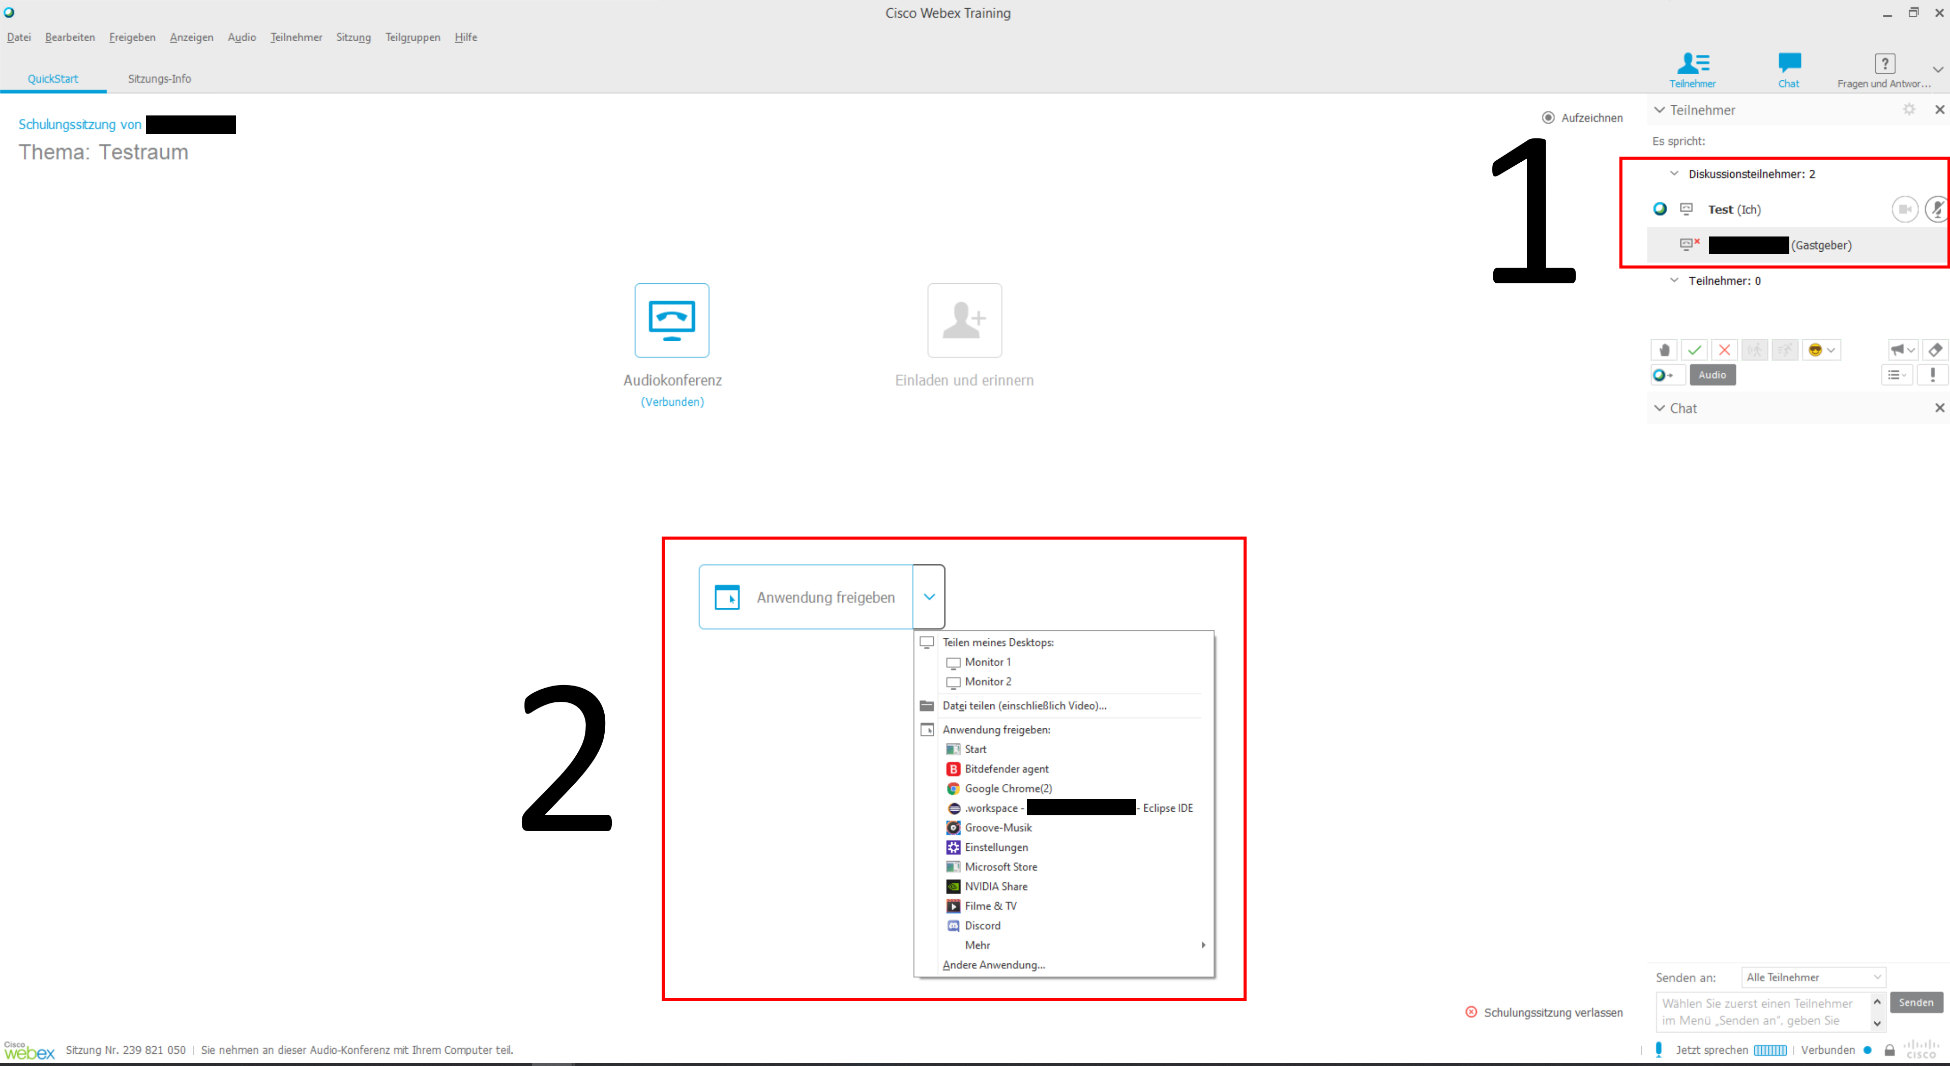Viewport: 1950px width, 1066px height.
Task: Click the Audio button in participants panel
Action: coord(1712,375)
